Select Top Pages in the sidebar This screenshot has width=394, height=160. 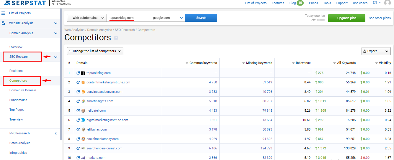[x=17, y=110]
